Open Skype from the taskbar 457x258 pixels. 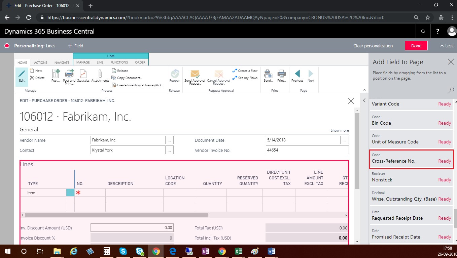pos(123,251)
